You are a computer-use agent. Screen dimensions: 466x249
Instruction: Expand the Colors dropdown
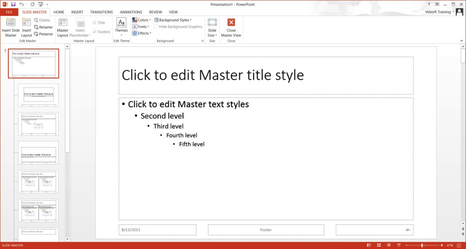(x=142, y=20)
